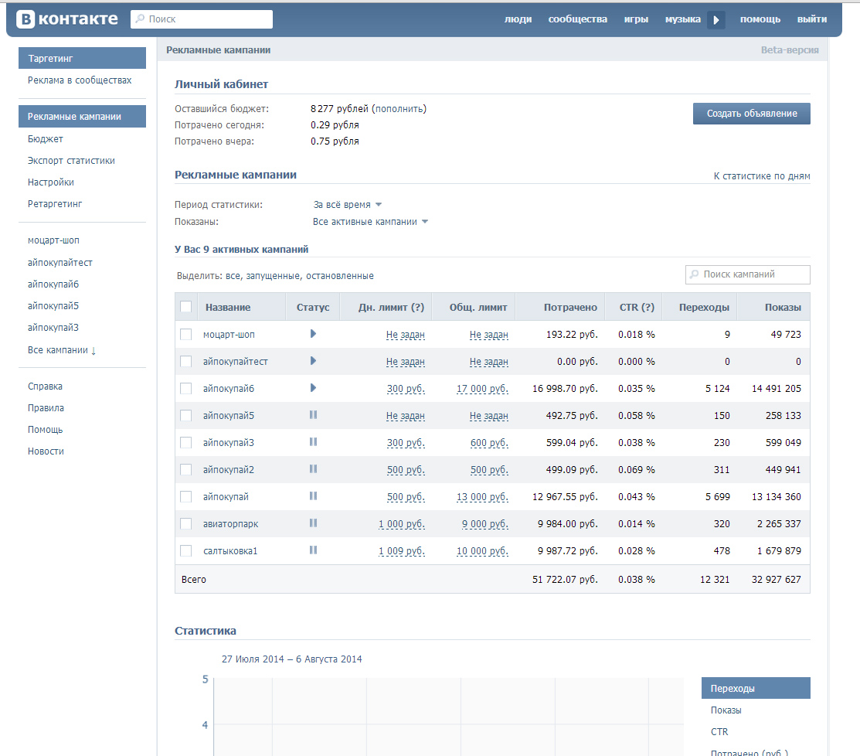Check the айпокупай3 campaign checkbox
The width and height of the screenshot is (860, 756).
coord(186,442)
